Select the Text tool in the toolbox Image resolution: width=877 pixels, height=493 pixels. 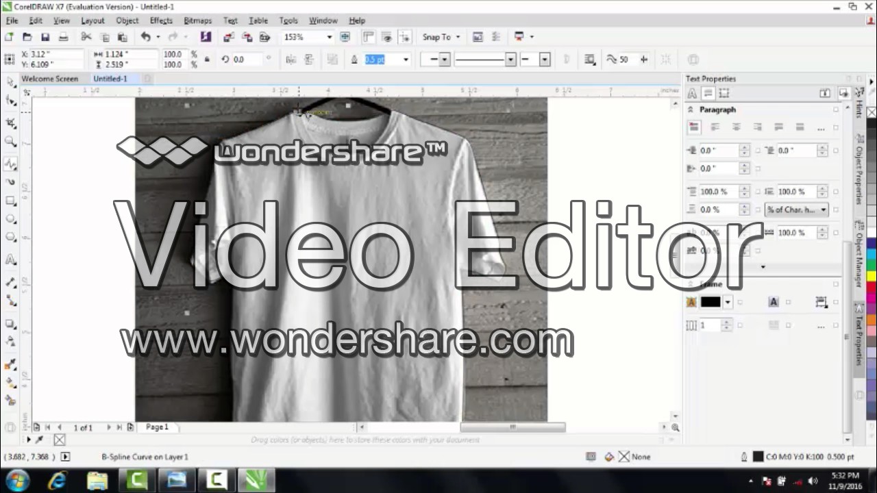click(x=10, y=260)
